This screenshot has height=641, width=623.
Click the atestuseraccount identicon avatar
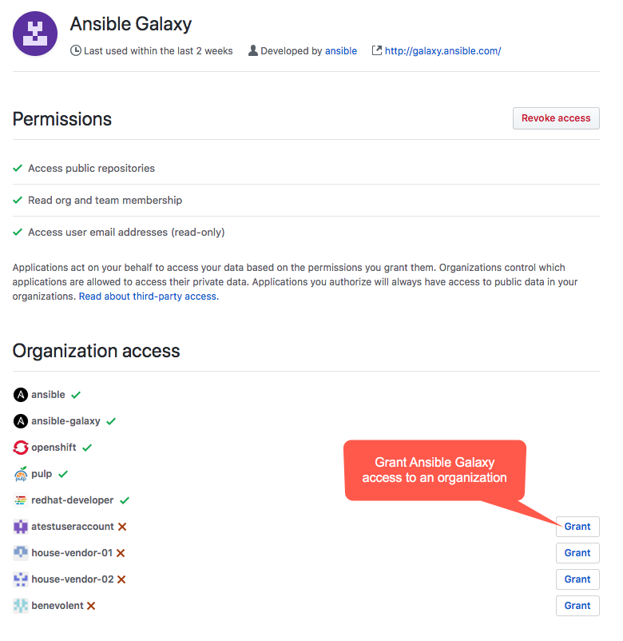(x=21, y=527)
